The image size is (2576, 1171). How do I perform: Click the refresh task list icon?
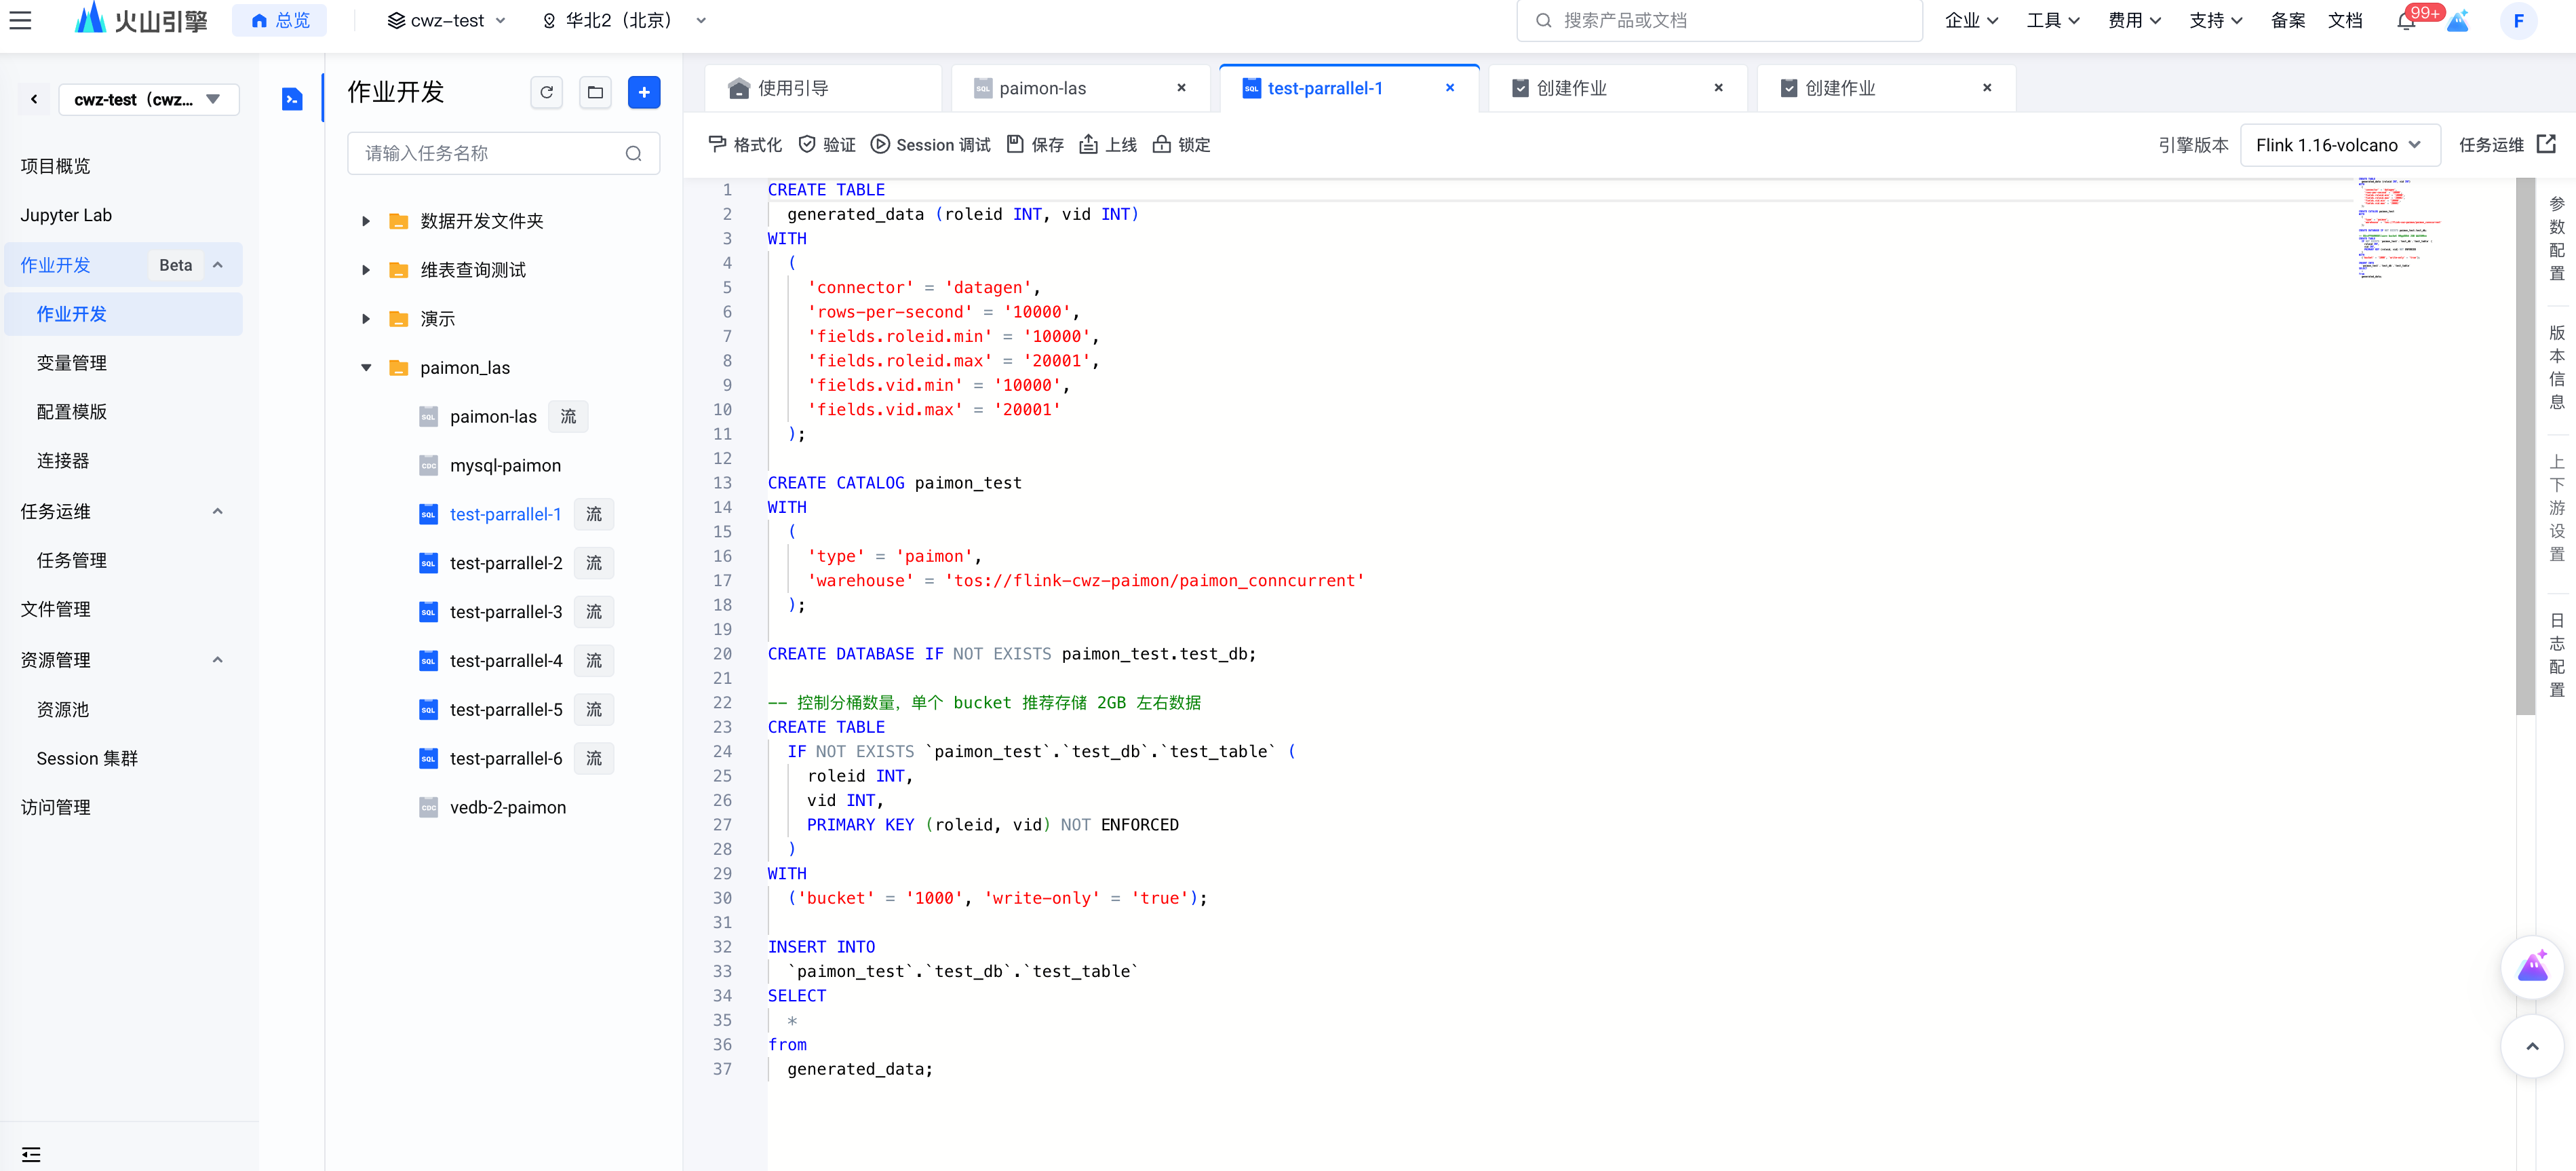546,92
